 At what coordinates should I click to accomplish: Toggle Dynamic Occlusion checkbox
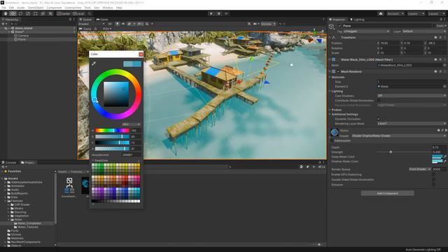coord(379,119)
